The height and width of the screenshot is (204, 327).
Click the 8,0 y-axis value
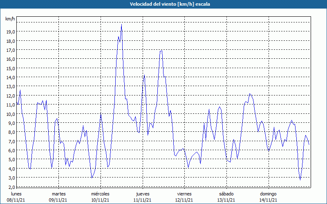(11, 132)
